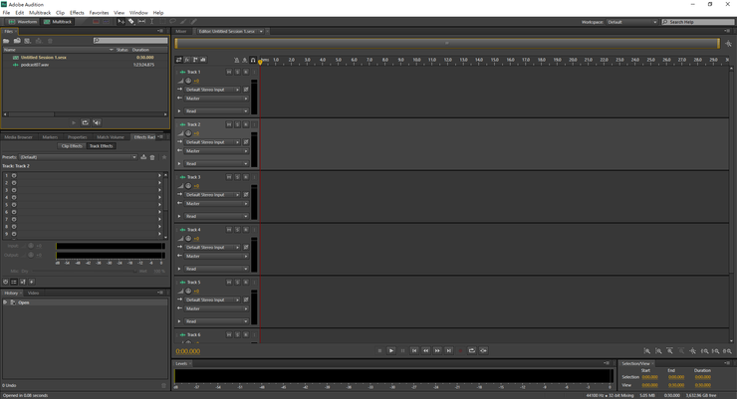737x399 pixels.
Task: Solo Track 2
Action: (x=237, y=124)
